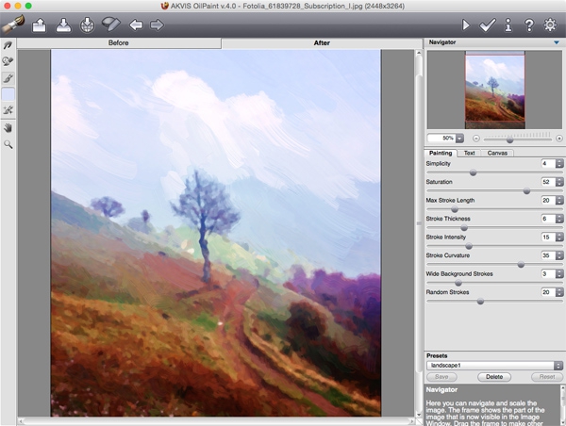The width and height of the screenshot is (566, 426).
Task: Click the Stroke Intensity slider handle
Action: pyautogui.click(x=469, y=246)
